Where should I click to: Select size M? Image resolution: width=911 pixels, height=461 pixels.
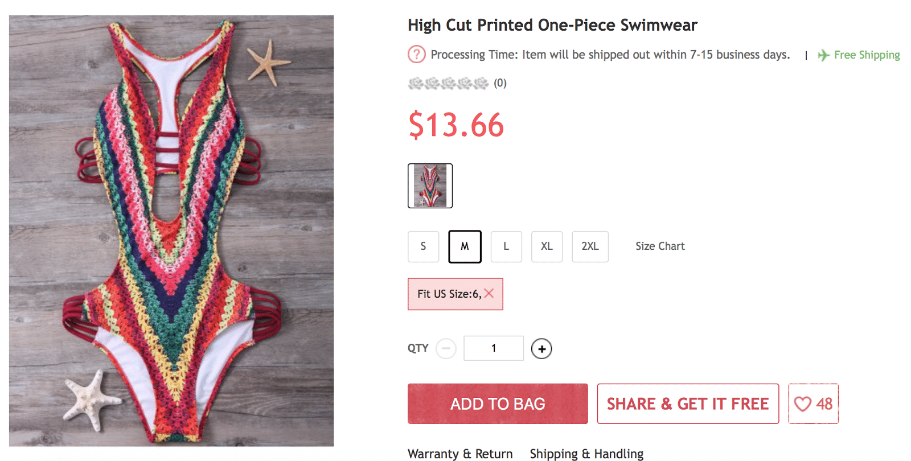465,246
